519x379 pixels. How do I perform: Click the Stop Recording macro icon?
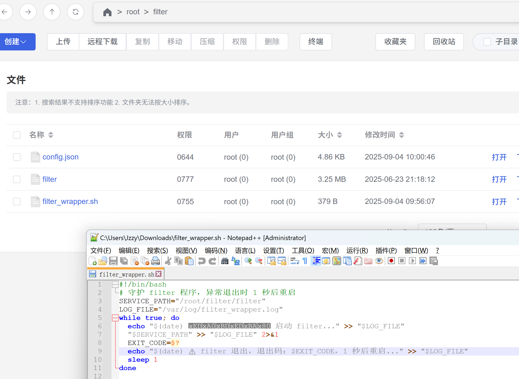[402, 261]
